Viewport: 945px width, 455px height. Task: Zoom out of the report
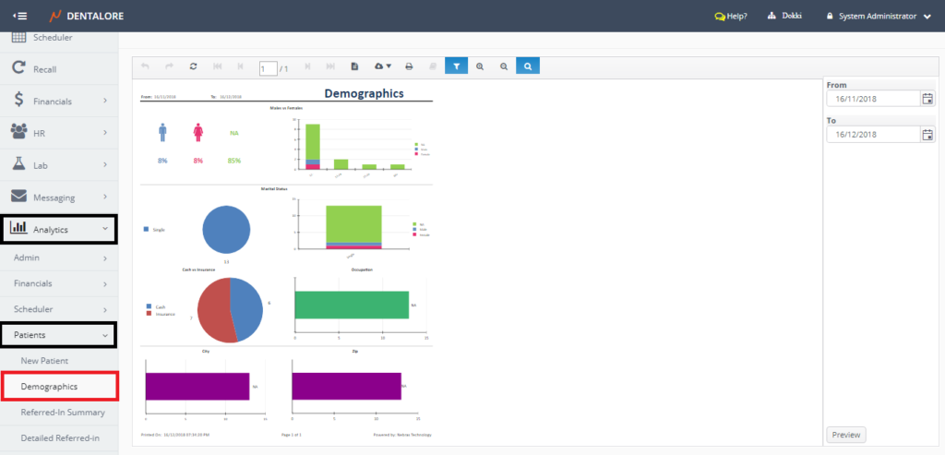(504, 66)
